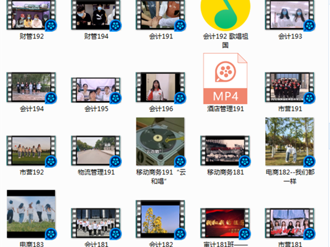Click the 市营181 video thumbnail
This screenshot has height=247, width=330.
[289, 222]
